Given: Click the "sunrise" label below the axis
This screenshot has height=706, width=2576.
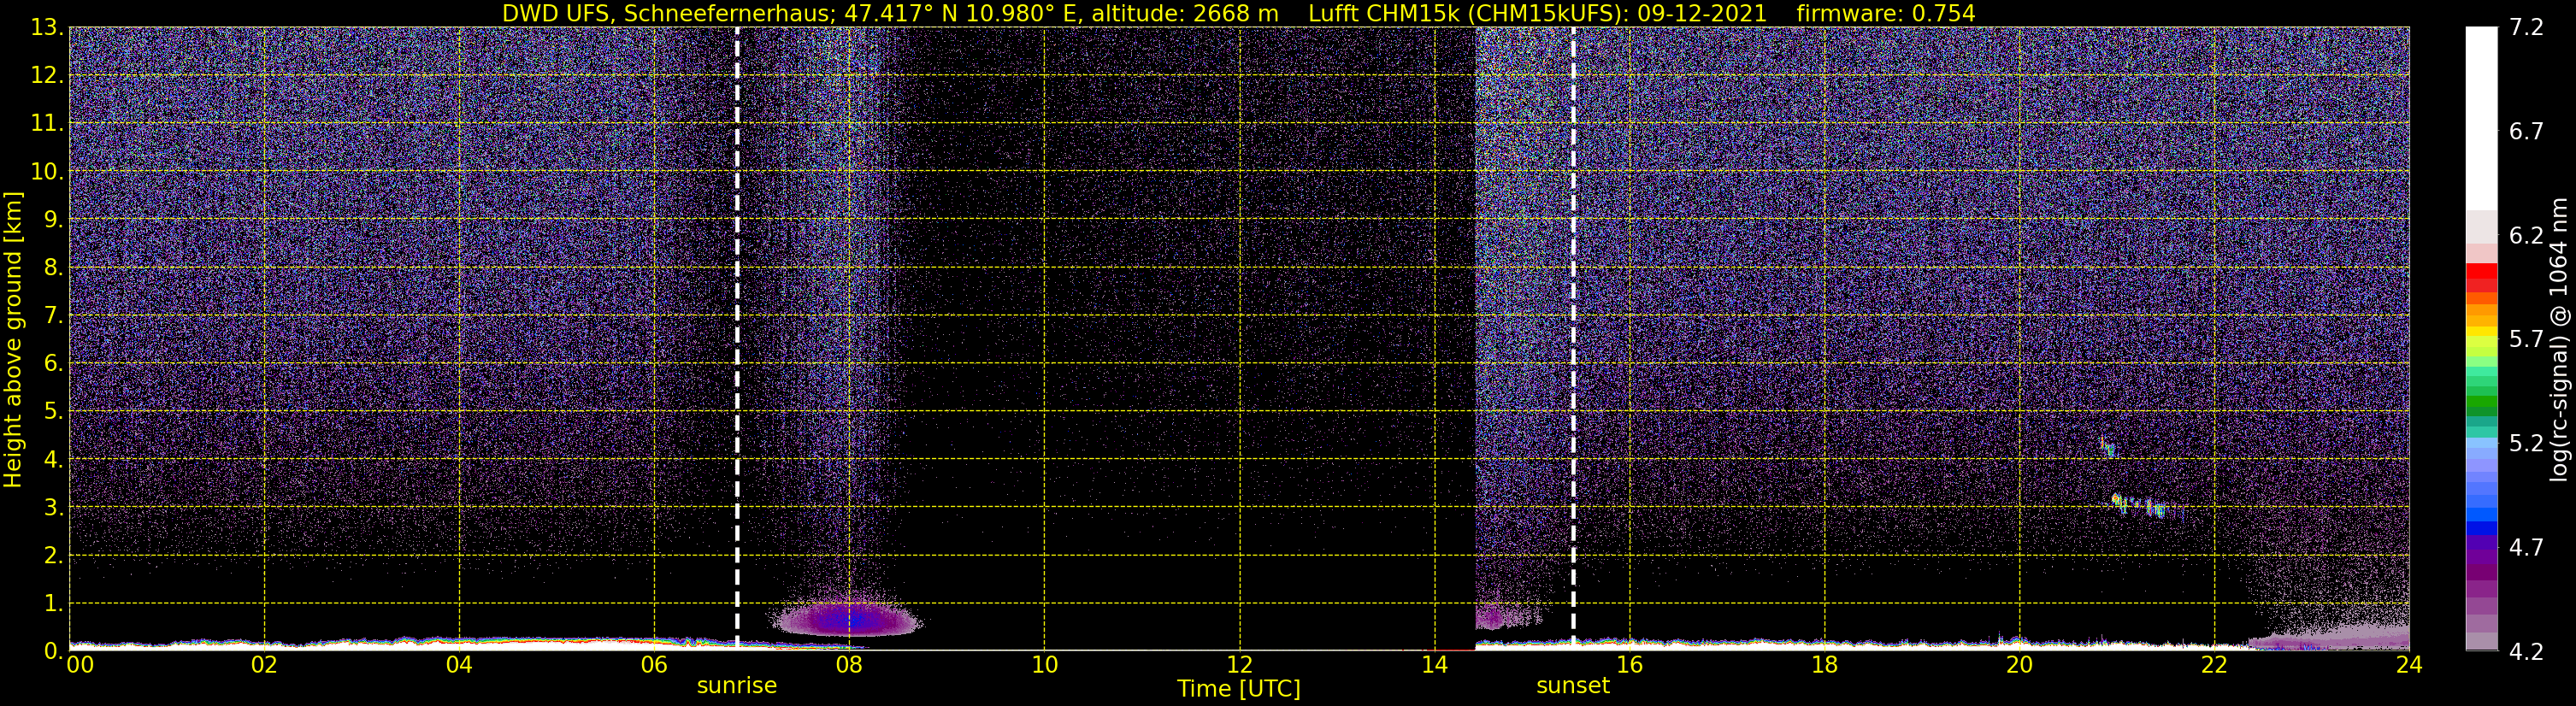Looking at the screenshot, I should click(737, 686).
